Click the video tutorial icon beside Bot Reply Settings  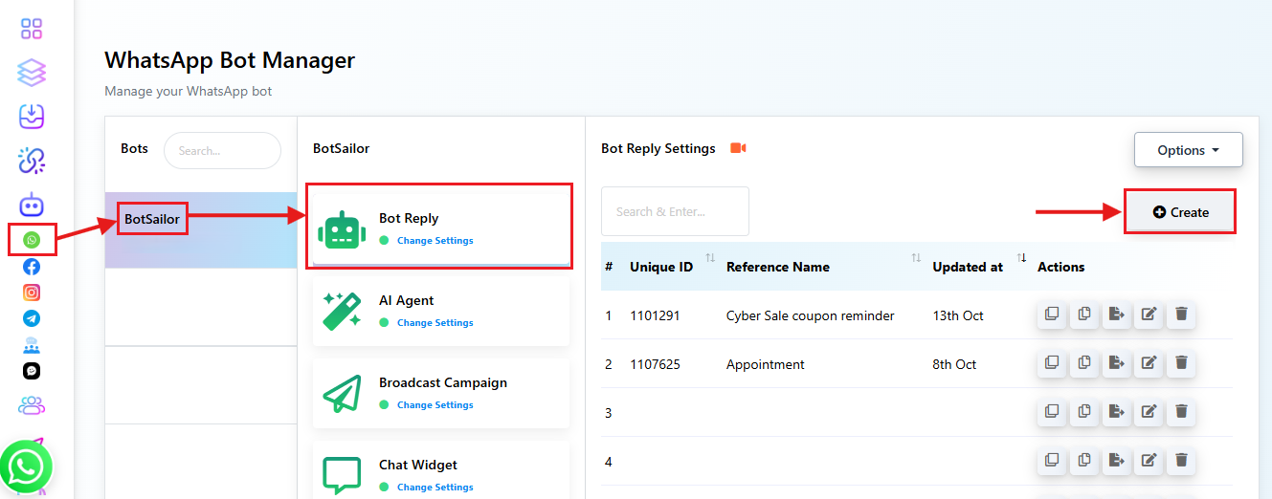pos(738,148)
